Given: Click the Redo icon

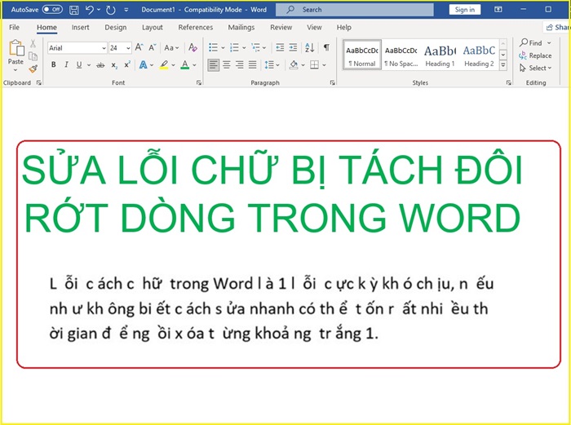Looking at the screenshot, I should click(110, 10).
